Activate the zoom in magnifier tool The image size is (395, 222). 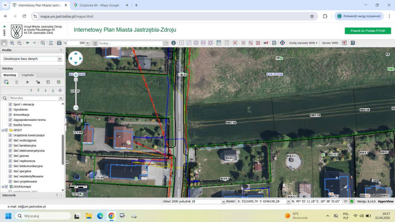[x=12, y=43]
